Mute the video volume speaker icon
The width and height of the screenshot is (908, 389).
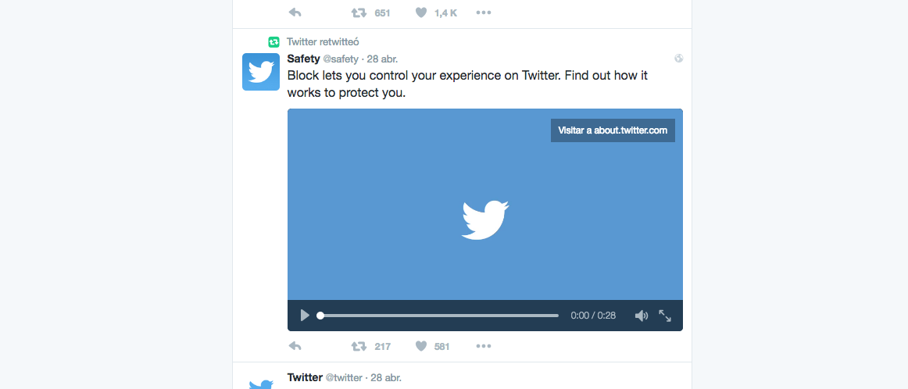pos(641,316)
